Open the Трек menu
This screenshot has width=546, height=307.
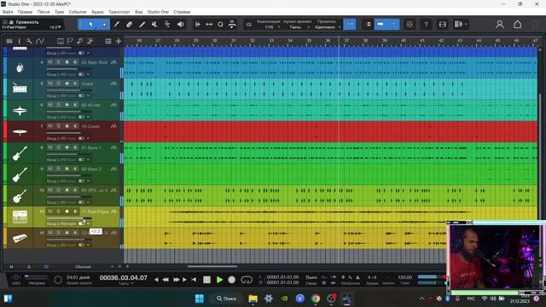pos(59,12)
